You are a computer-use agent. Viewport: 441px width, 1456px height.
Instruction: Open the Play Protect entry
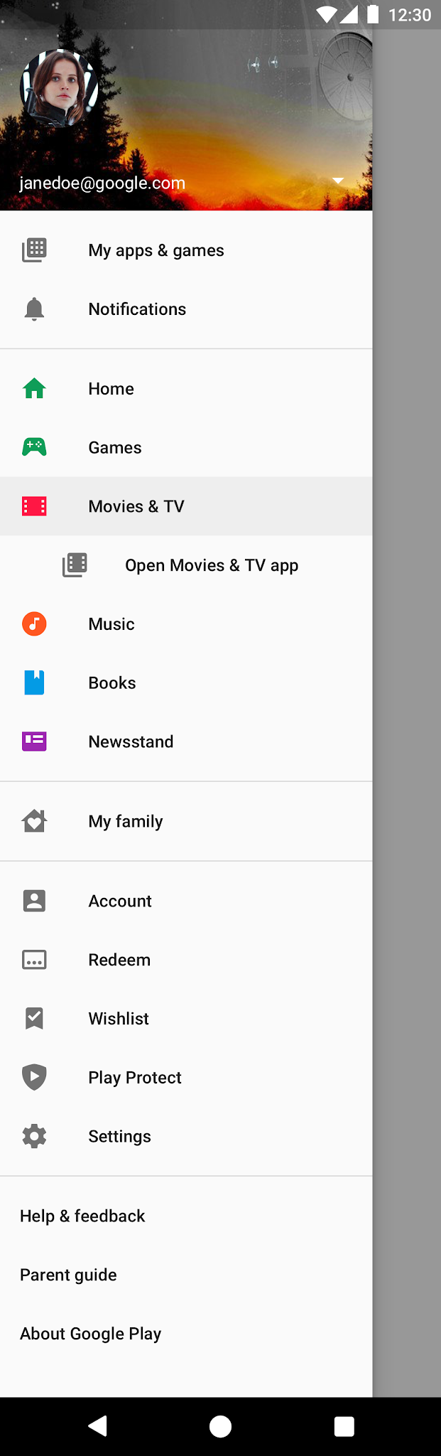(186, 1077)
